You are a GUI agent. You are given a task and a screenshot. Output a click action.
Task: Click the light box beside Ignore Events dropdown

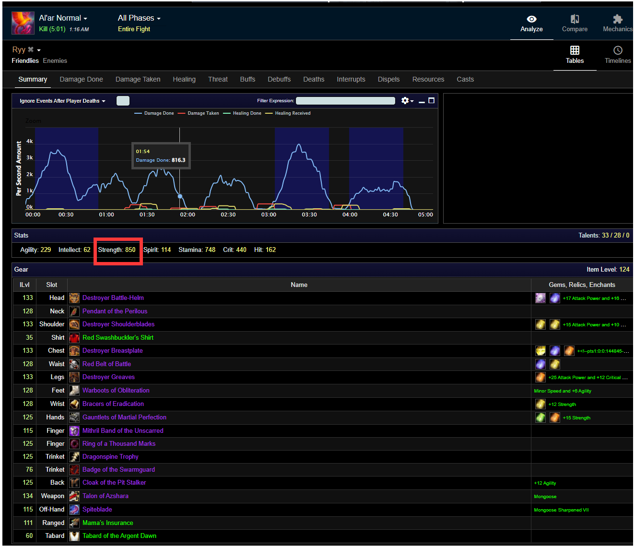pos(123,101)
